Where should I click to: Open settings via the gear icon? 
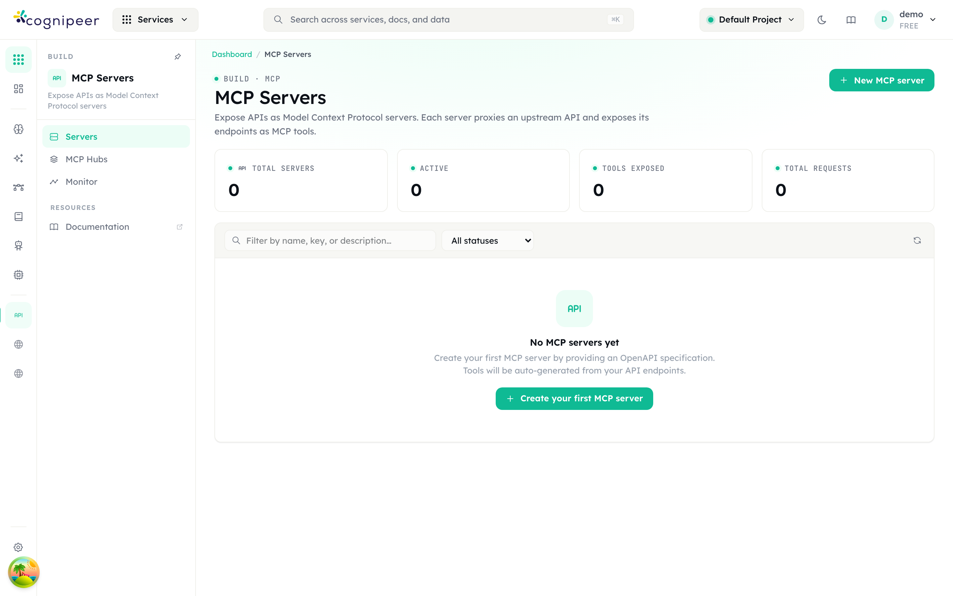click(x=19, y=548)
